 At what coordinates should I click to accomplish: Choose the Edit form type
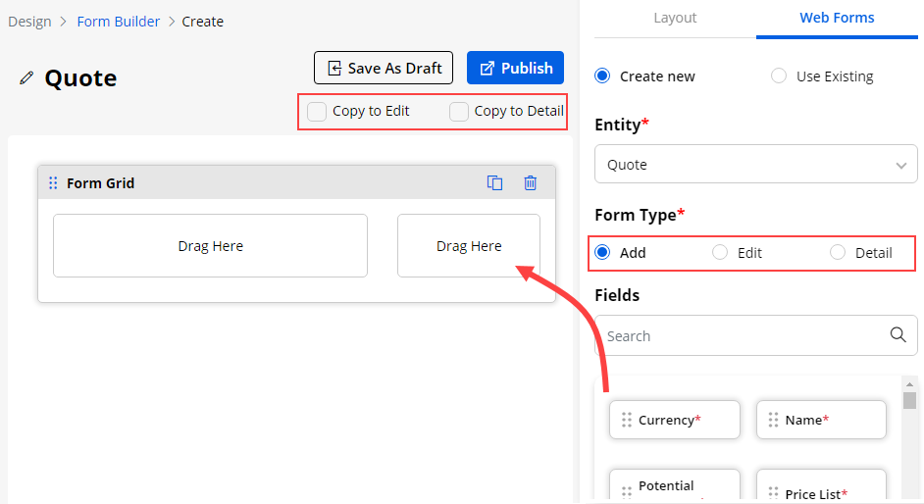tap(720, 253)
